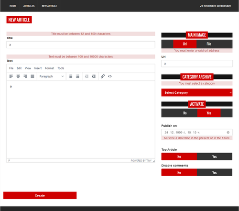Image resolution: width=239 pixels, height=211 pixels.
Task: Insert a bullet list
Action: click(x=70, y=77)
